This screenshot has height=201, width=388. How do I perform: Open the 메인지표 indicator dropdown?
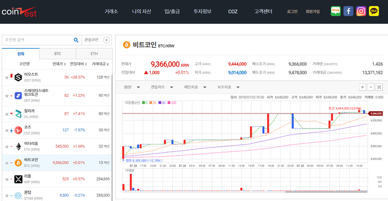pos(195,87)
